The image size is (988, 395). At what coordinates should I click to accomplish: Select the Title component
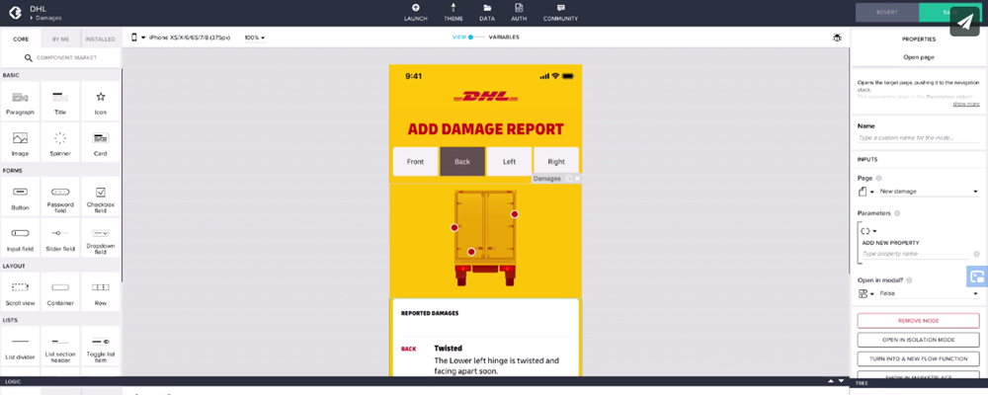click(60, 102)
